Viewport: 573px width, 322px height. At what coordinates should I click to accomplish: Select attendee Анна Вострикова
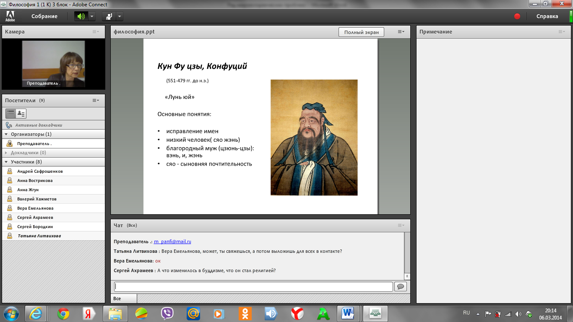click(x=53, y=180)
